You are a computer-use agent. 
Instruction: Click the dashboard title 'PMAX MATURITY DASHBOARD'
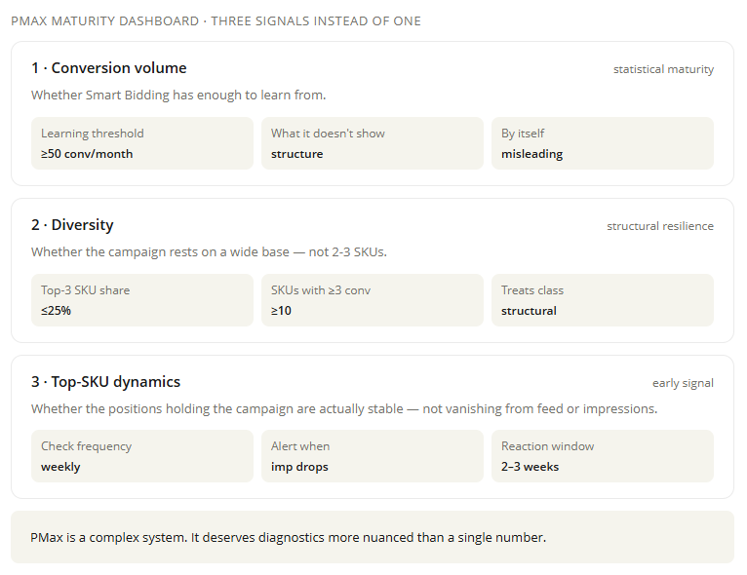(x=104, y=20)
